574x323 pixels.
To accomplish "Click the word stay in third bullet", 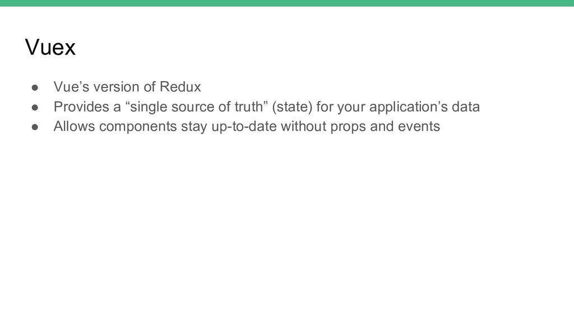I will 194,127.
